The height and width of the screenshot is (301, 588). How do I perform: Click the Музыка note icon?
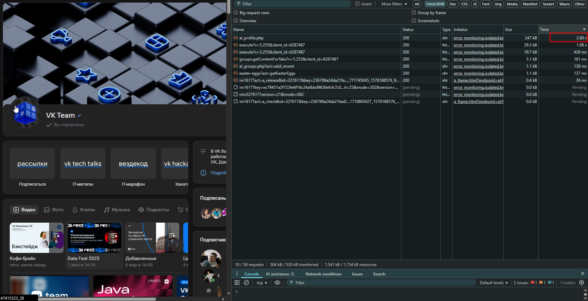[107, 210]
